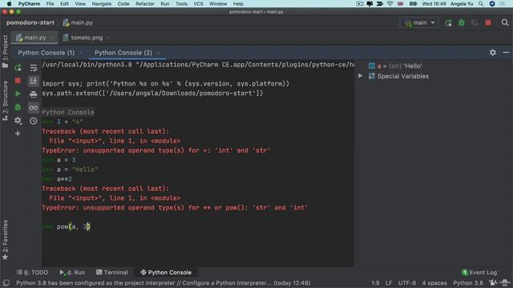
Task: Open Run tool window
Action: pos(72,272)
